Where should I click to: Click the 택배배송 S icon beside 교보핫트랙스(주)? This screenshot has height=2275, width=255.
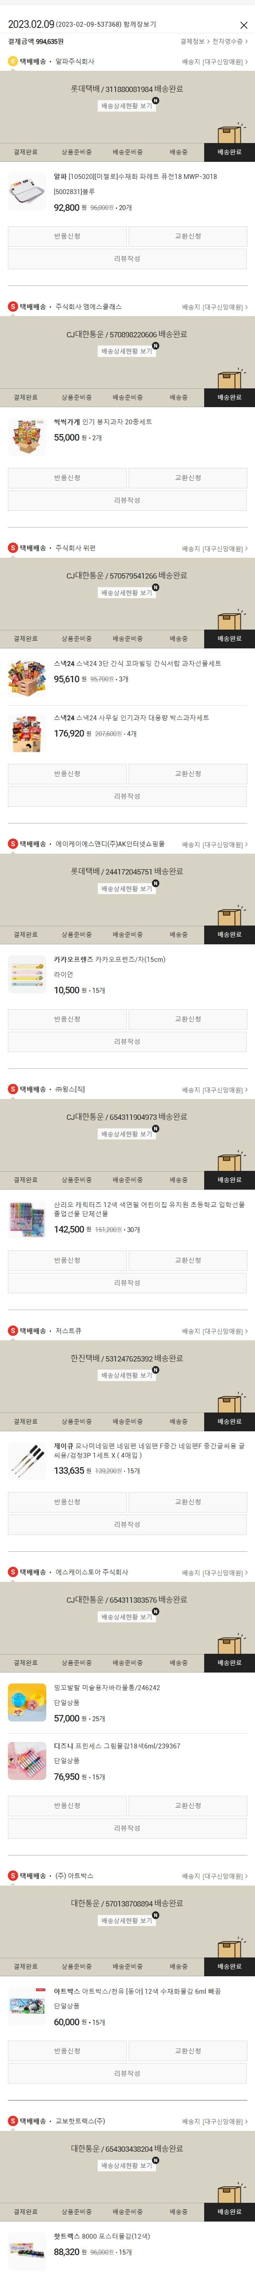(x=12, y=2121)
